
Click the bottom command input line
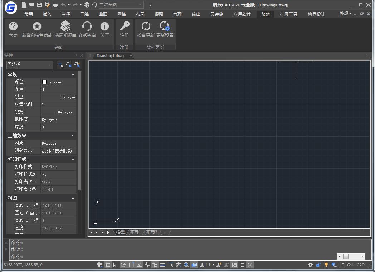(172, 257)
